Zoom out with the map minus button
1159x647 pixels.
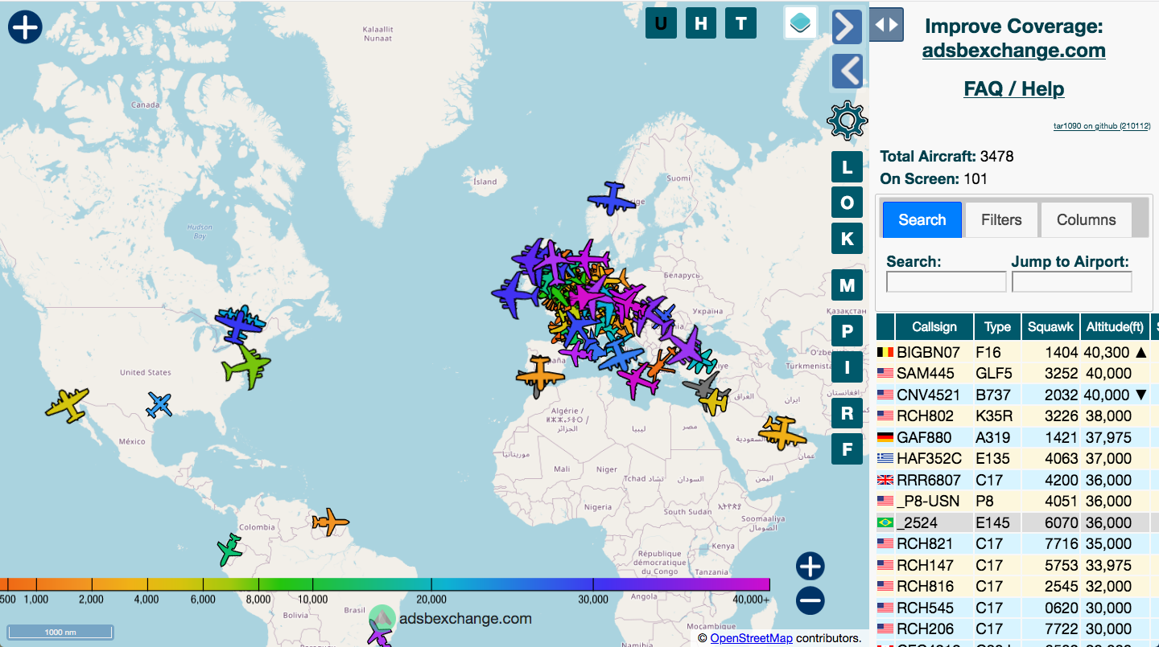(810, 600)
